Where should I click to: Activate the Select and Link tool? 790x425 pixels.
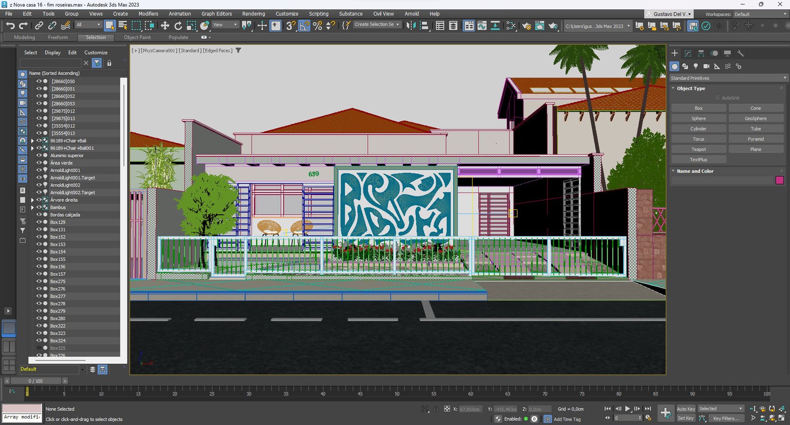tap(39, 26)
